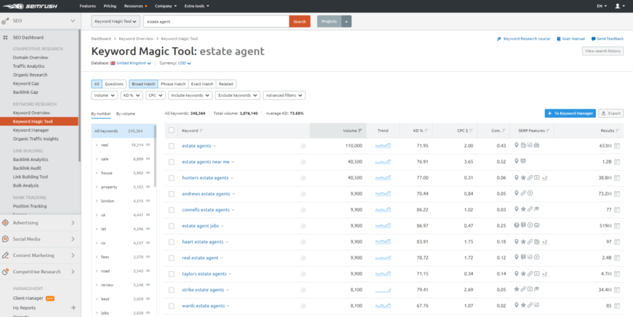Switch group sorting to By volume
This screenshot has height=317, width=633.
(125, 114)
